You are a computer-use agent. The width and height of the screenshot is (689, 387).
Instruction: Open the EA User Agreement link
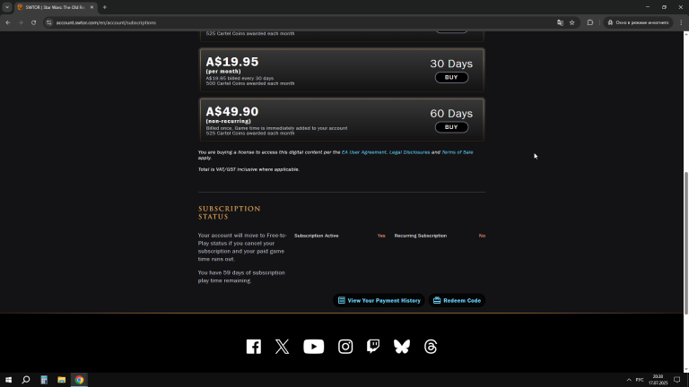[364, 152]
